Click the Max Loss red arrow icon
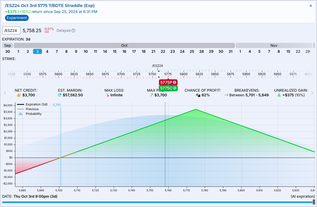This screenshot has height=207, width=317. tap(107, 95)
